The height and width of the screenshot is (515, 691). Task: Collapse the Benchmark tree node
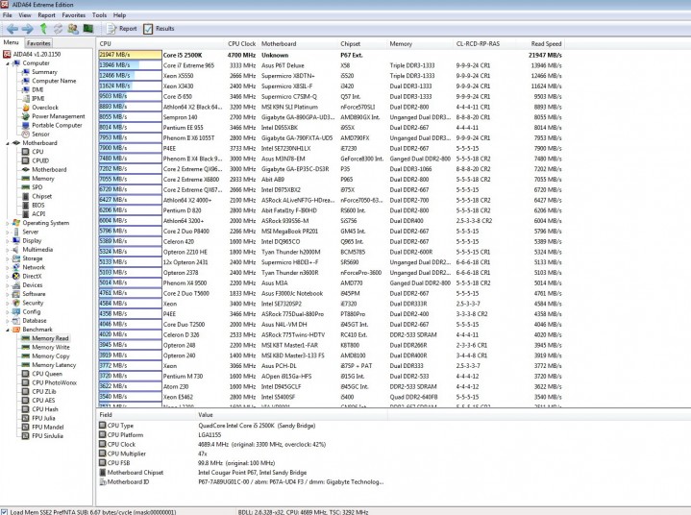tap(8, 330)
